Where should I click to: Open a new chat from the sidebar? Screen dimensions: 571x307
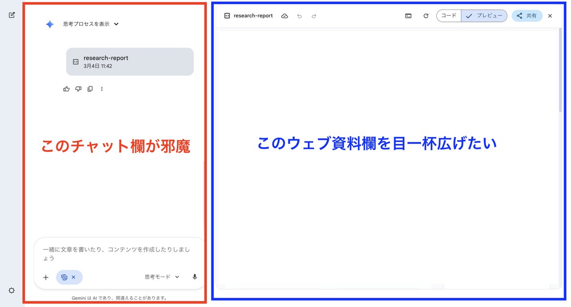coord(11,15)
